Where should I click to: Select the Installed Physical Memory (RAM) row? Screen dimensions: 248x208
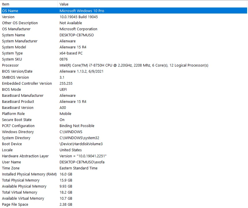[x=124, y=174]
